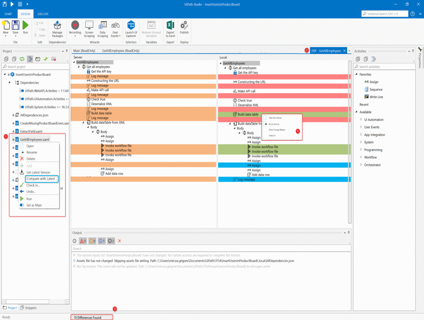Collapse all activities in Activities panel

point(366,59)
